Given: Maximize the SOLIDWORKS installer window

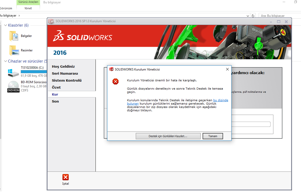Looking at the screenshot, I should (279, 22).
